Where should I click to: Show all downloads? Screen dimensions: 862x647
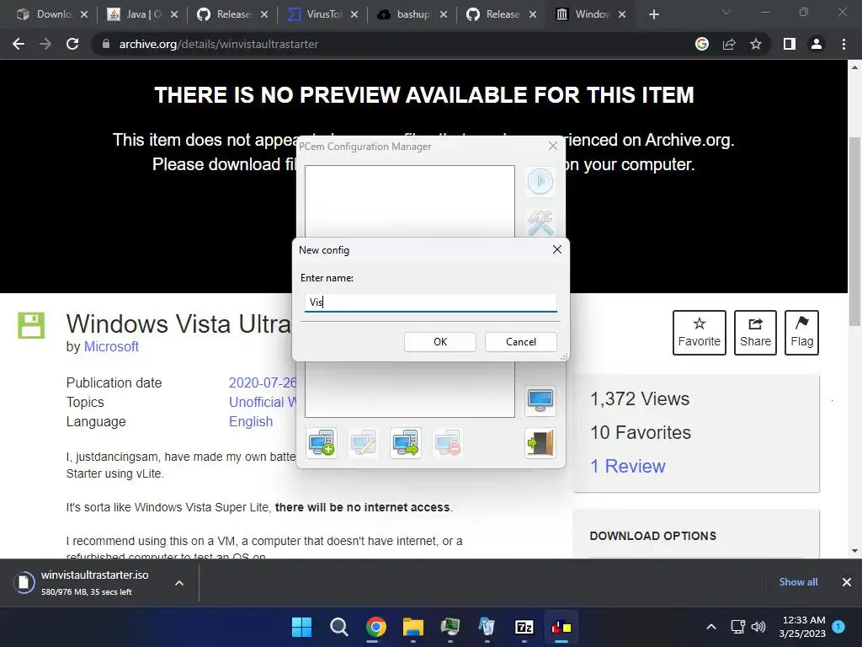click(798, 582)
